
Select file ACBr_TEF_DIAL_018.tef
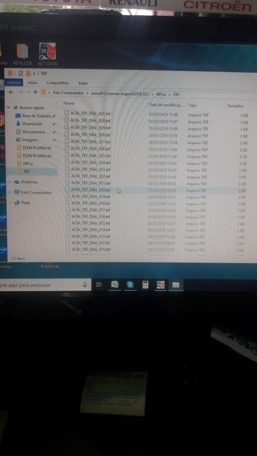[91, 203]
